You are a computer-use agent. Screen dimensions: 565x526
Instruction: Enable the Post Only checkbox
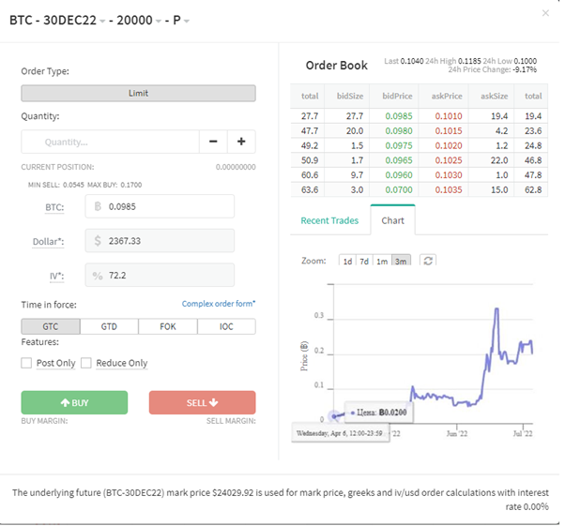pos(26,363)
